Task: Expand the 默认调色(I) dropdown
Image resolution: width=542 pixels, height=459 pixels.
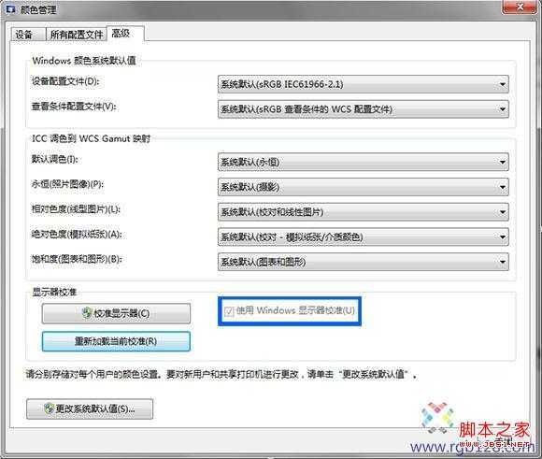Action: click(x=363, y=162)
